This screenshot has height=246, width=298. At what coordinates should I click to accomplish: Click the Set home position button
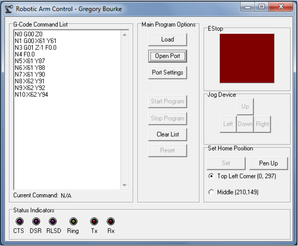(226, 164)
